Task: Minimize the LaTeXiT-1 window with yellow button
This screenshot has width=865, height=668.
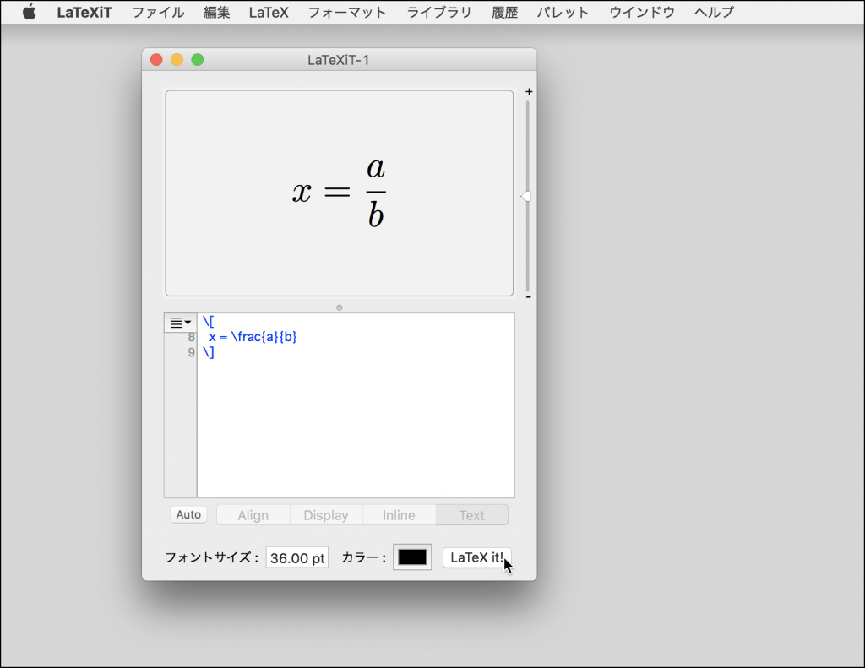Action: click(177, 60)
